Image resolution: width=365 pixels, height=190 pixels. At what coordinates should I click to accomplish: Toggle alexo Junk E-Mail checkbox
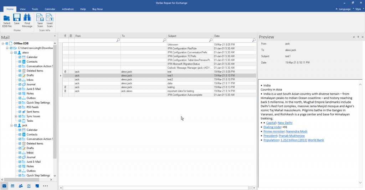point(20,89)
